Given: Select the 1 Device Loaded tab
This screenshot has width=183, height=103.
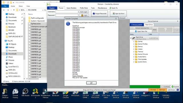Looking at the screenshot, I should (137, 25).
